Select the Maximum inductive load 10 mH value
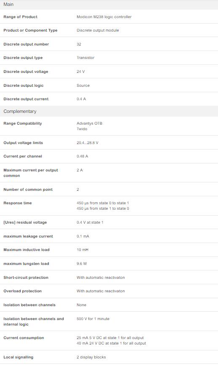 coord(82,250)
